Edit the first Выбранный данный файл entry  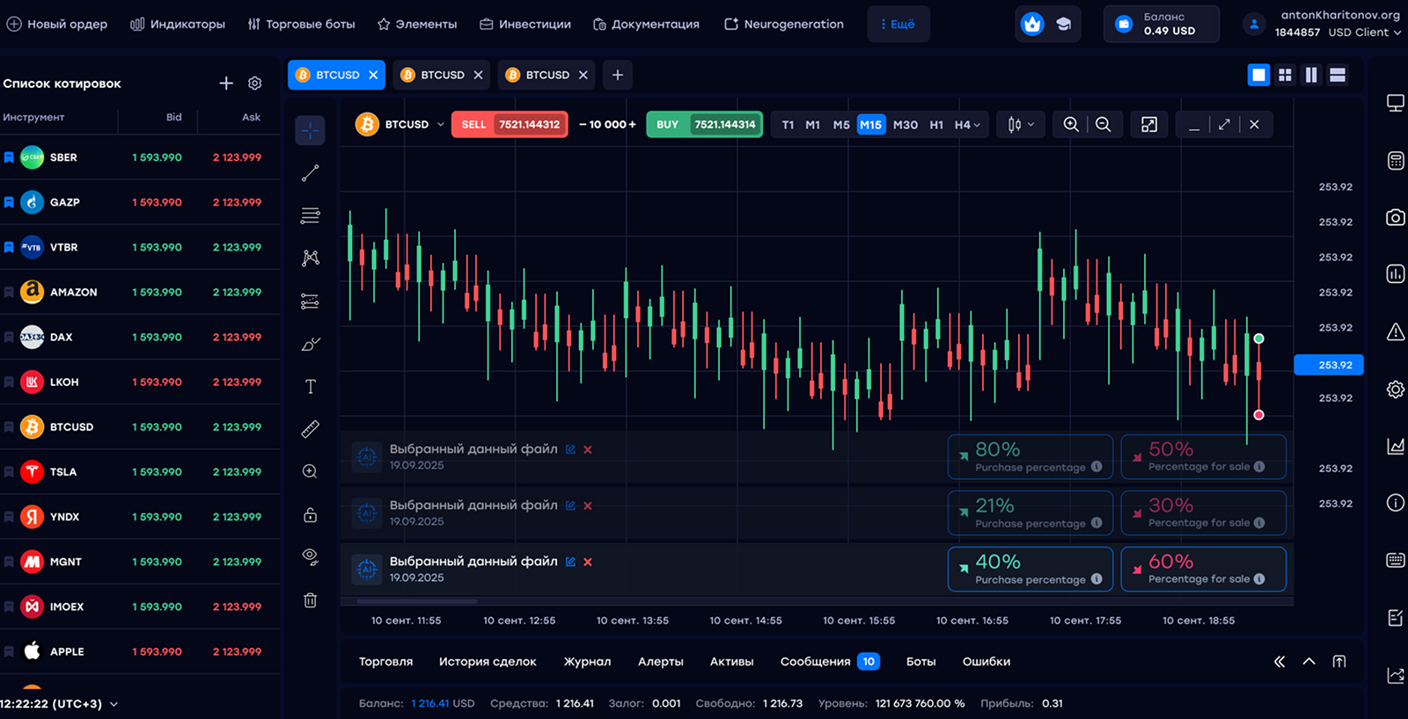click(x=570, y=449)
